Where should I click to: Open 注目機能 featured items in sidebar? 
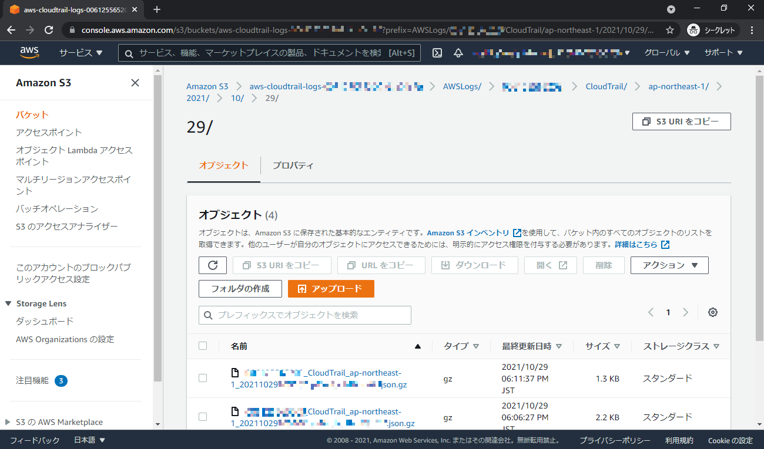click(x=32, y=380)
